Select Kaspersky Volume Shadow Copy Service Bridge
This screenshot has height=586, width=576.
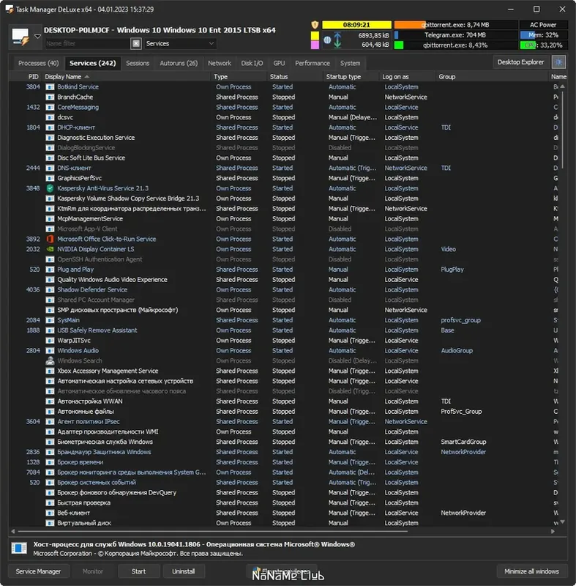285,199
